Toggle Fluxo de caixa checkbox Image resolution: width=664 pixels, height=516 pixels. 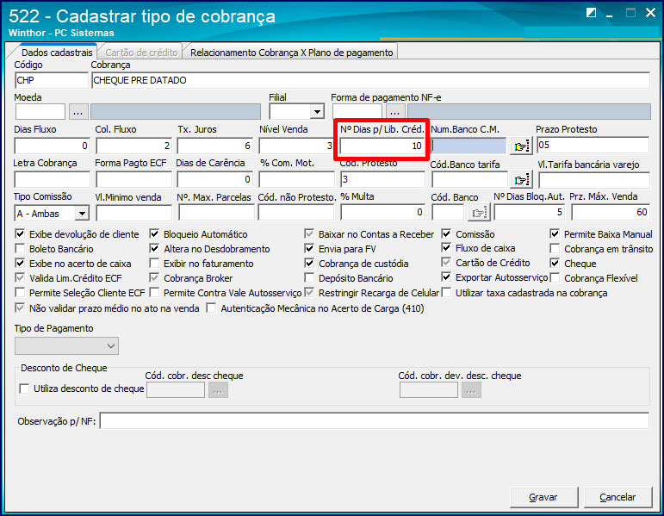click(x=446, y=248)
